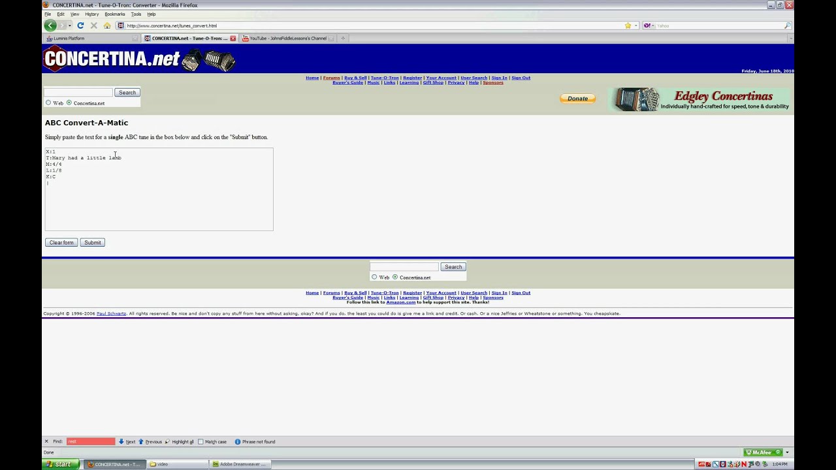
Task: Click the Phrase not found info icon
Action: [x=238, y=441]
